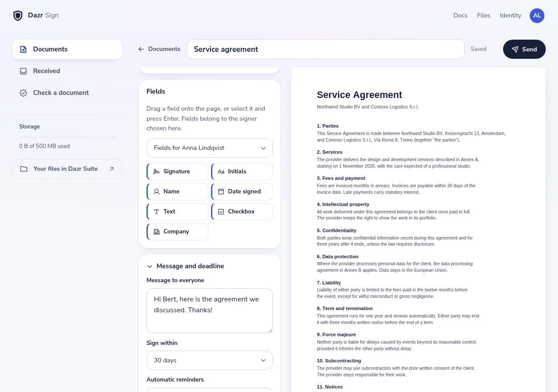Select the Initials field

pyautogui.click(x=242, y=172)
